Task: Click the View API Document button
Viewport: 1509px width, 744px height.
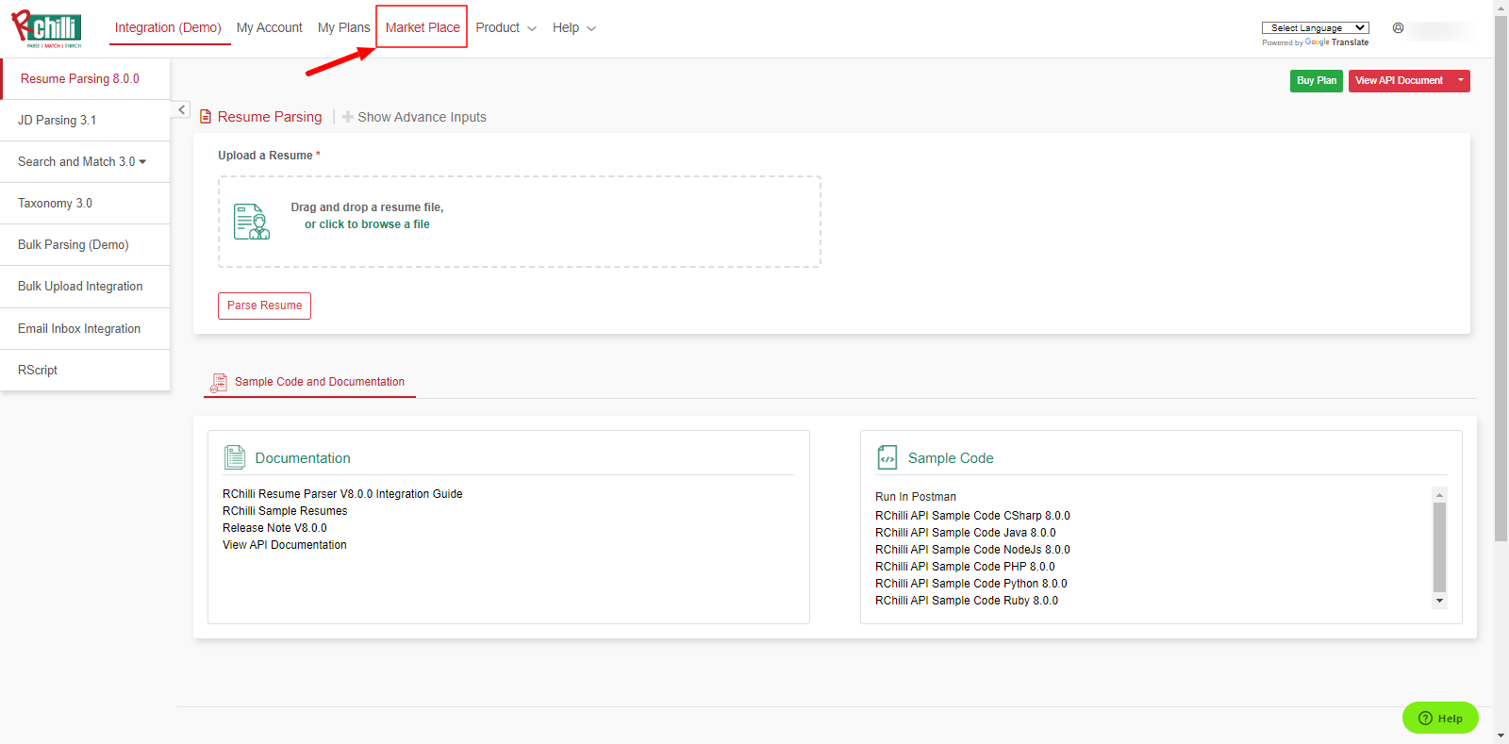Action: tap(1399, 80)
